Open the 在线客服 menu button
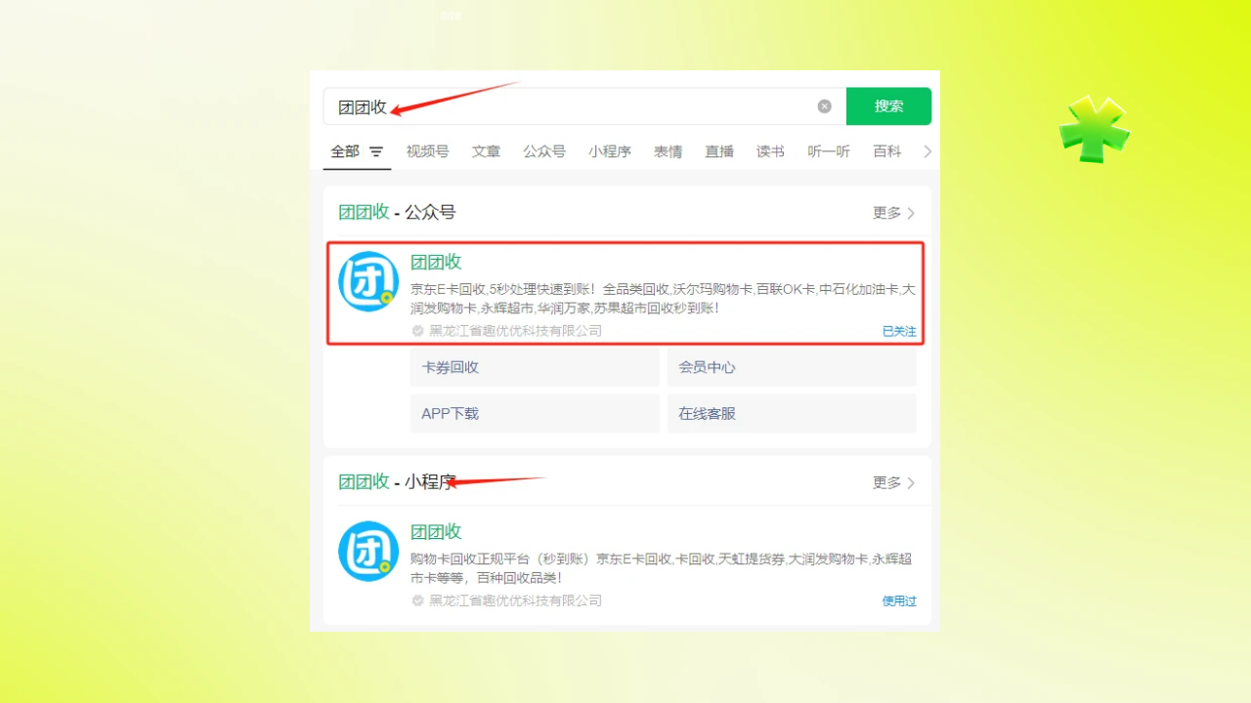The image size is (1251, 703). pyautogui.click(x=792, y=413)
